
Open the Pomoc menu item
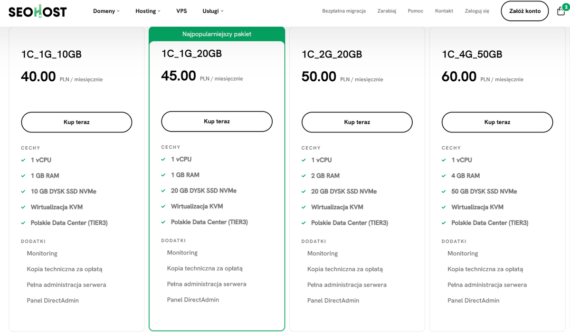coord(415,10)
